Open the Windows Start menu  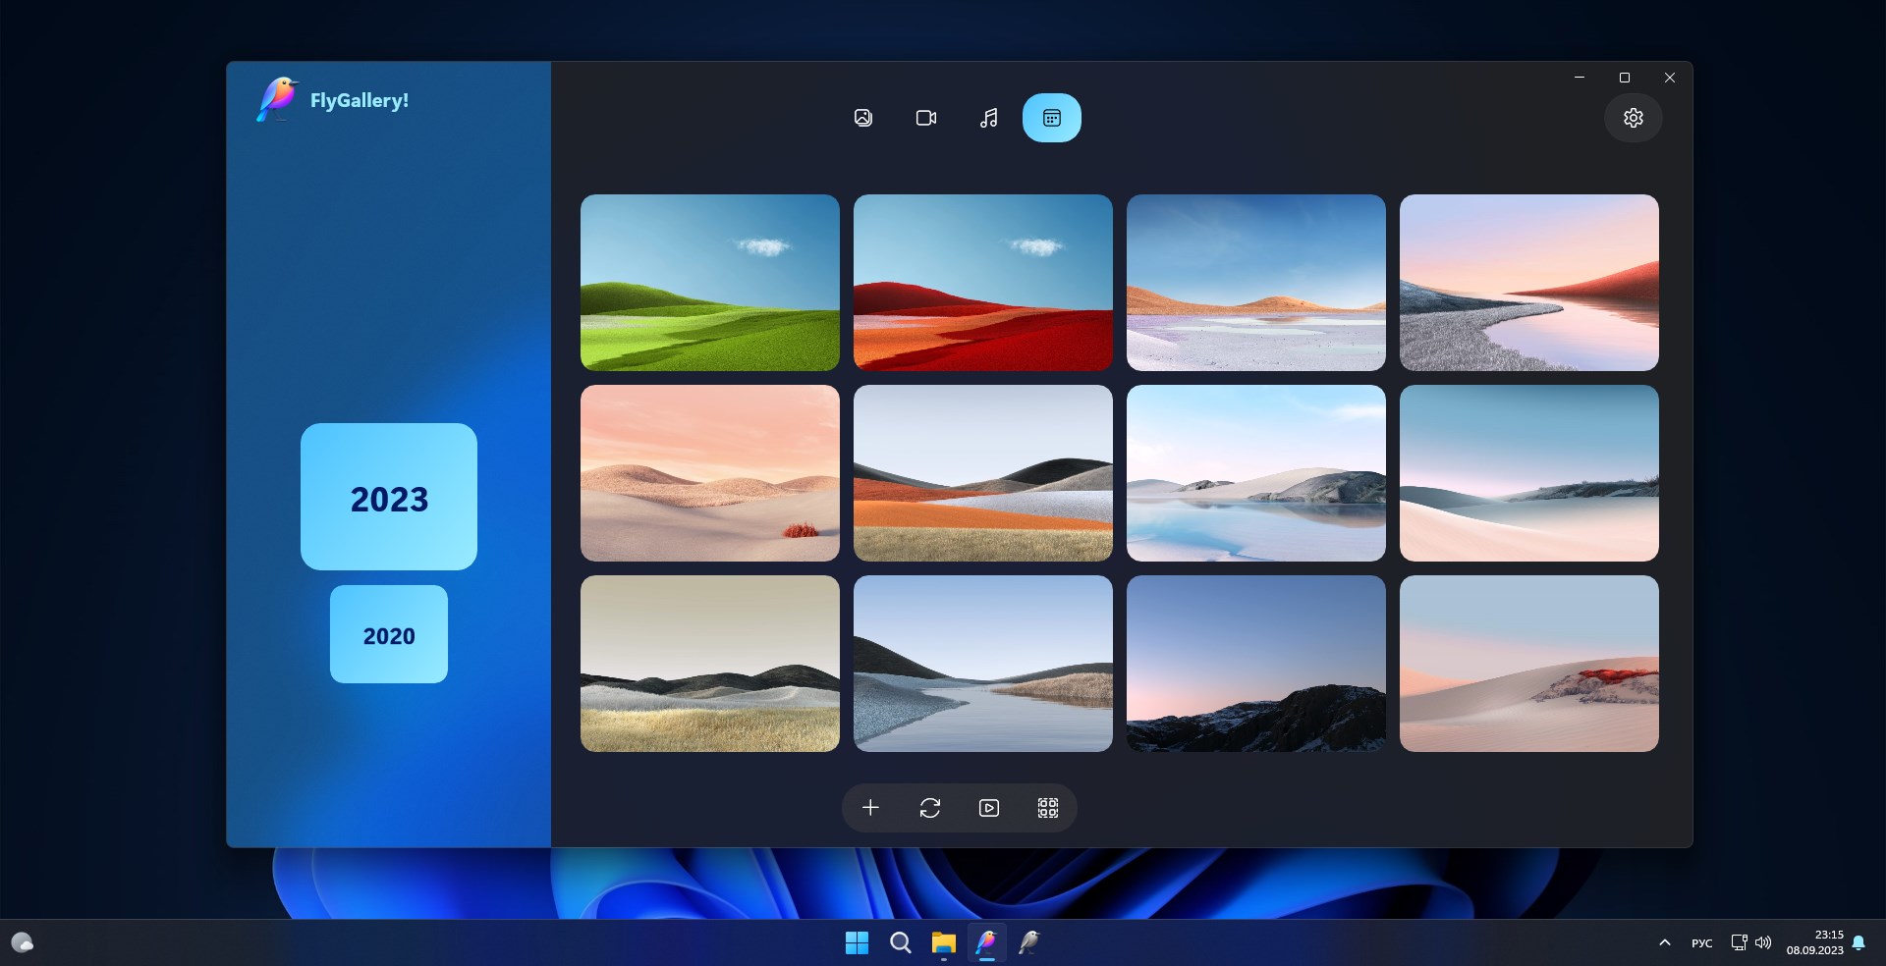point(857,942)
